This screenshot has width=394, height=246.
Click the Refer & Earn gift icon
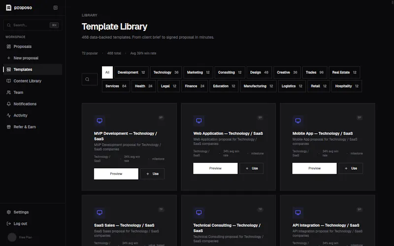(x=9, y=127)
